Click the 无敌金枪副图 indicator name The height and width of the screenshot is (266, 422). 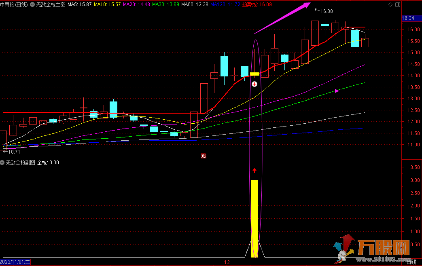coord(21,163)
